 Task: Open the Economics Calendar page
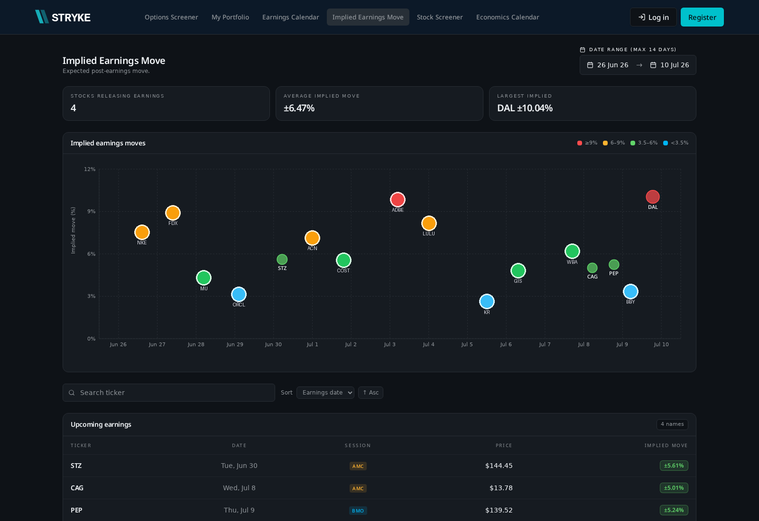click(x=508, y=17)
